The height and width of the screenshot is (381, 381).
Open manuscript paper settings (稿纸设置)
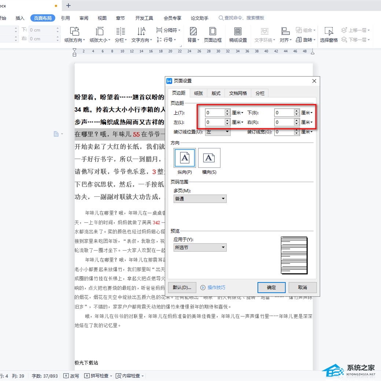pos(238,34)
